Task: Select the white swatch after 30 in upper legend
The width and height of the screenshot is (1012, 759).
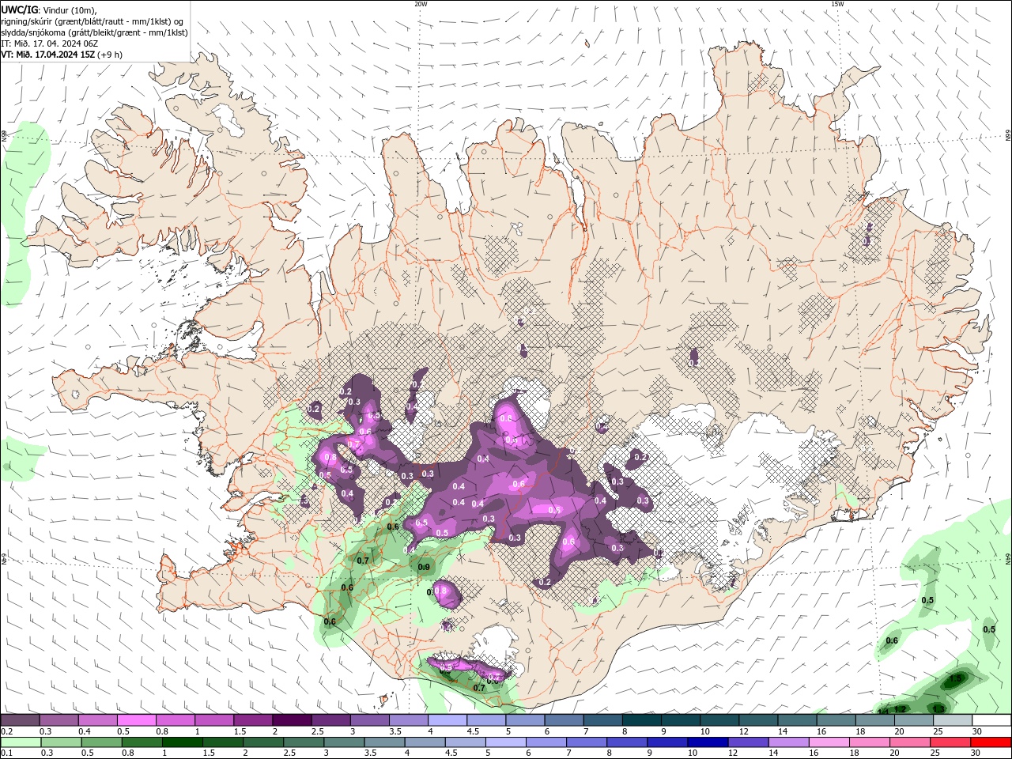Action: [991, 720]
